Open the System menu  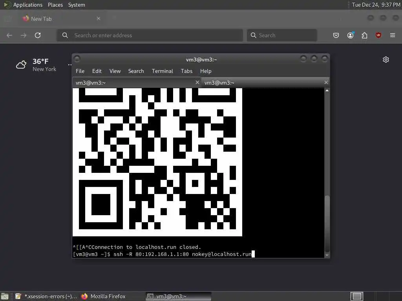[77, 5]
